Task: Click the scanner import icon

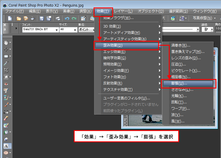Action: click(33, 18)
